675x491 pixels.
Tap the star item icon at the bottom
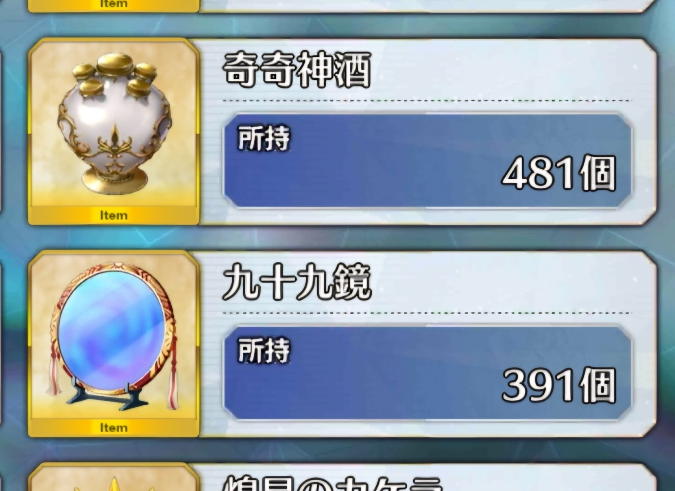[x=114, y=477]
